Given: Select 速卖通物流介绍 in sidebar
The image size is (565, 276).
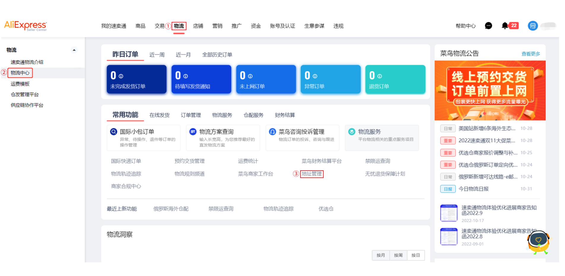Looking at the screenshot, I should (x=27, y=62).
